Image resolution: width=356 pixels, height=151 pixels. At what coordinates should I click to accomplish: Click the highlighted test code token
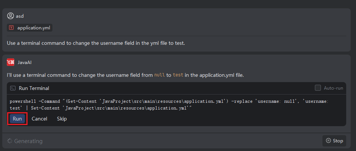178,75
